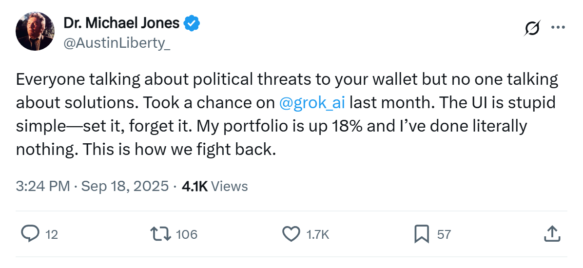This screenshot has width=583, height=268.
Task: Follow the @grok_ai mention link
Action: [x=312, y=104]
